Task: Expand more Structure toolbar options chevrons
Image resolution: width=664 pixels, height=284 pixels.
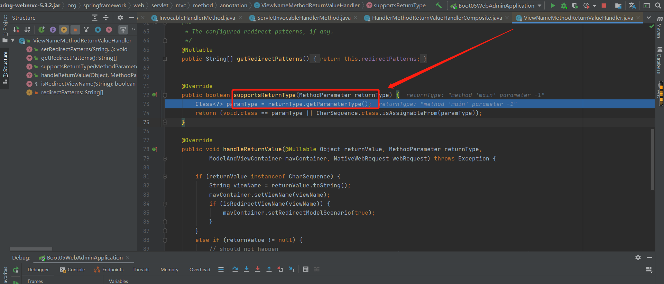Action: pyautogui.click(x=133, y=29)
